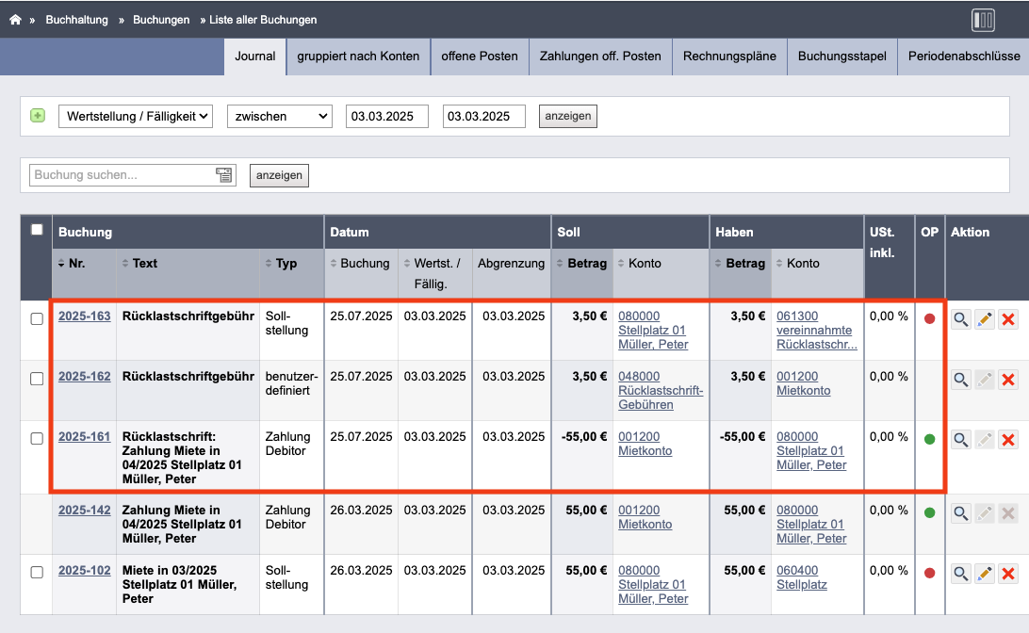The image size is (1029, 633).
Task: Click anzeigen button next to search field
Action: point(279,175)
